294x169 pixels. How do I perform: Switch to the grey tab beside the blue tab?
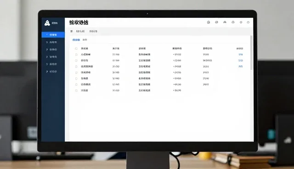click(85, 39)
